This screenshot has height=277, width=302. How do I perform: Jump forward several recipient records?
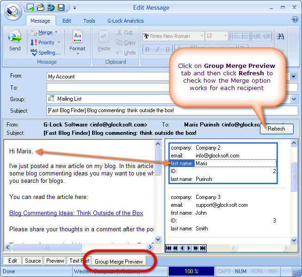(196, 248)
